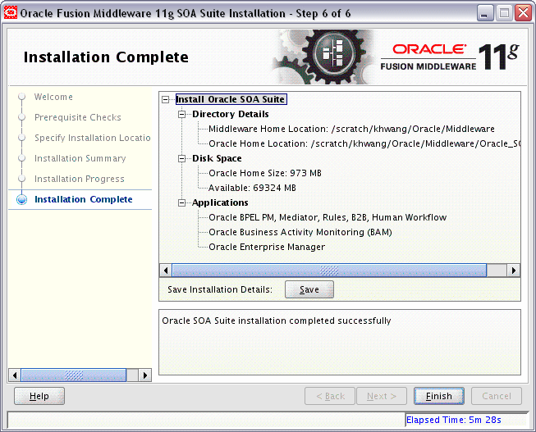536x432 pixels.
Task: Click the Welcome step bullet icon
Action: pyautogui.click(x=21, y=97)
